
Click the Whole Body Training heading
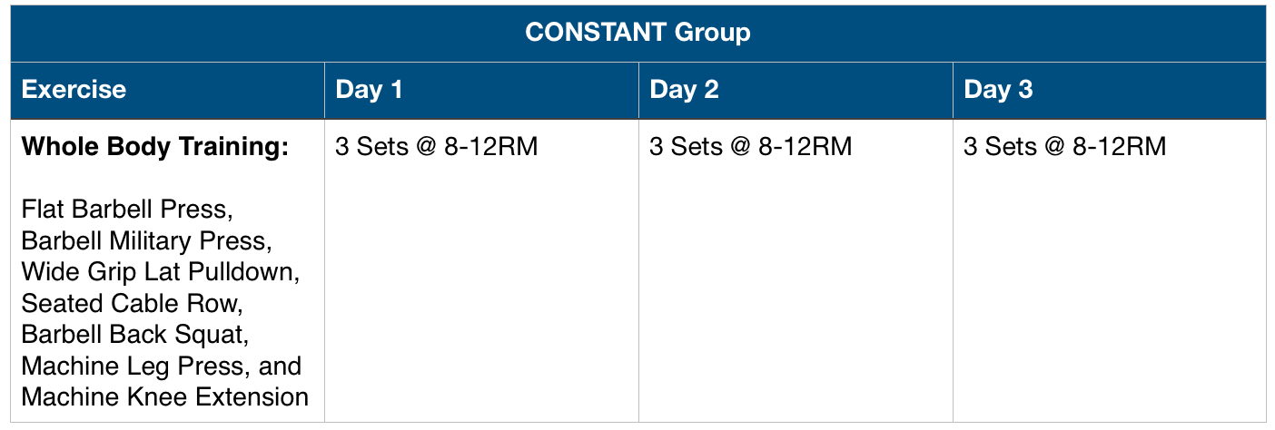coord(155,147)
